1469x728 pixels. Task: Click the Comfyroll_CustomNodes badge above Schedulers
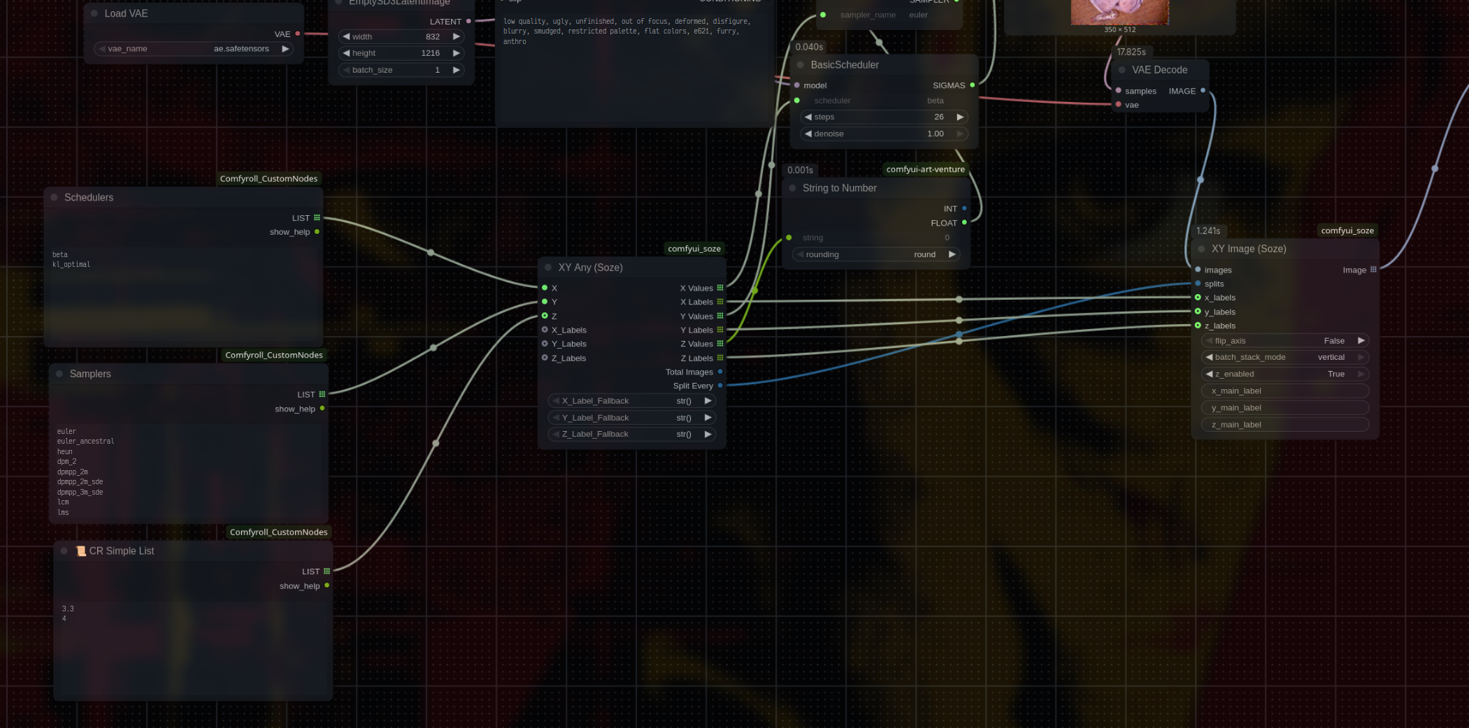point(268,179)
